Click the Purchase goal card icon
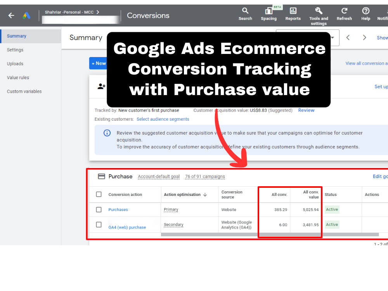The height and width of the screenshot is (291, 388). click(101, 177)
